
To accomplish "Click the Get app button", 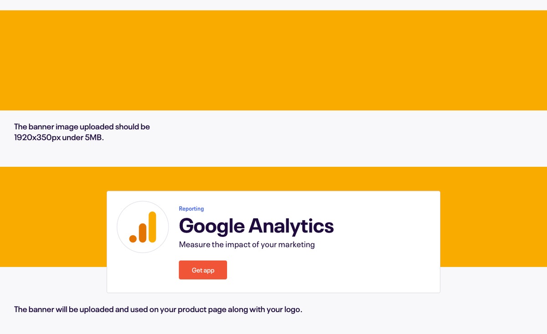I will [203, 270].
